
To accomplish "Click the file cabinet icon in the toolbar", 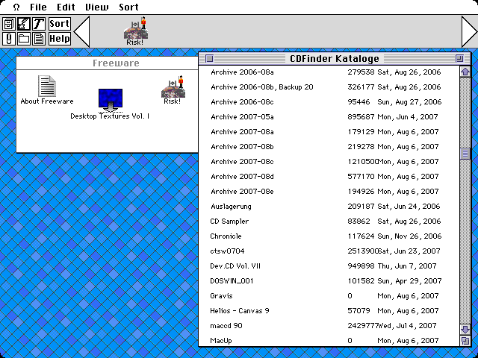I will click(9, 24).
